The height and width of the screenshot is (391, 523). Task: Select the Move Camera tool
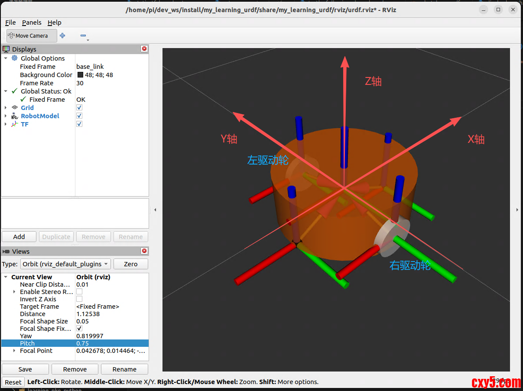click(31, 36)
